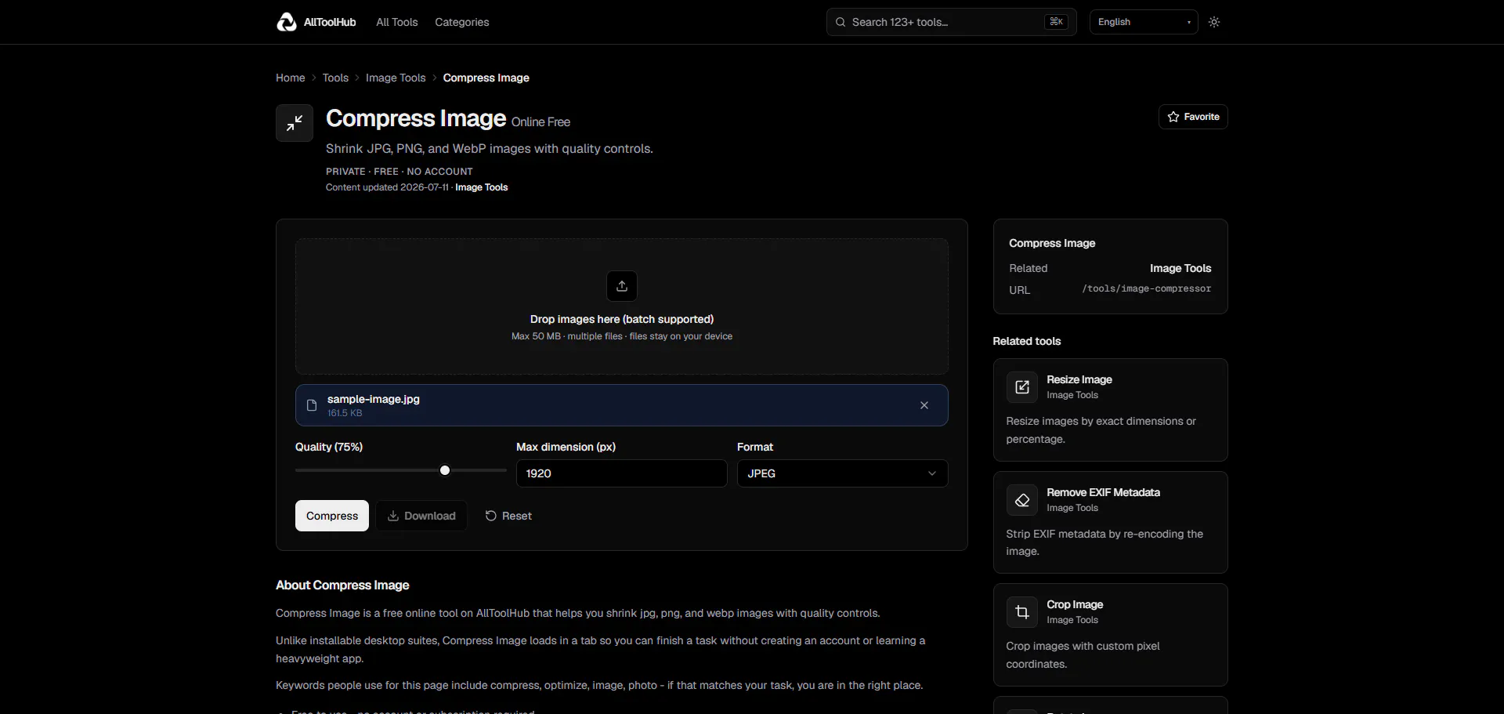Image resolution: width=1504 pixels, height=714 pixels.
Task: Click the sample-image.jpg file name
Action: pos(374,399)
